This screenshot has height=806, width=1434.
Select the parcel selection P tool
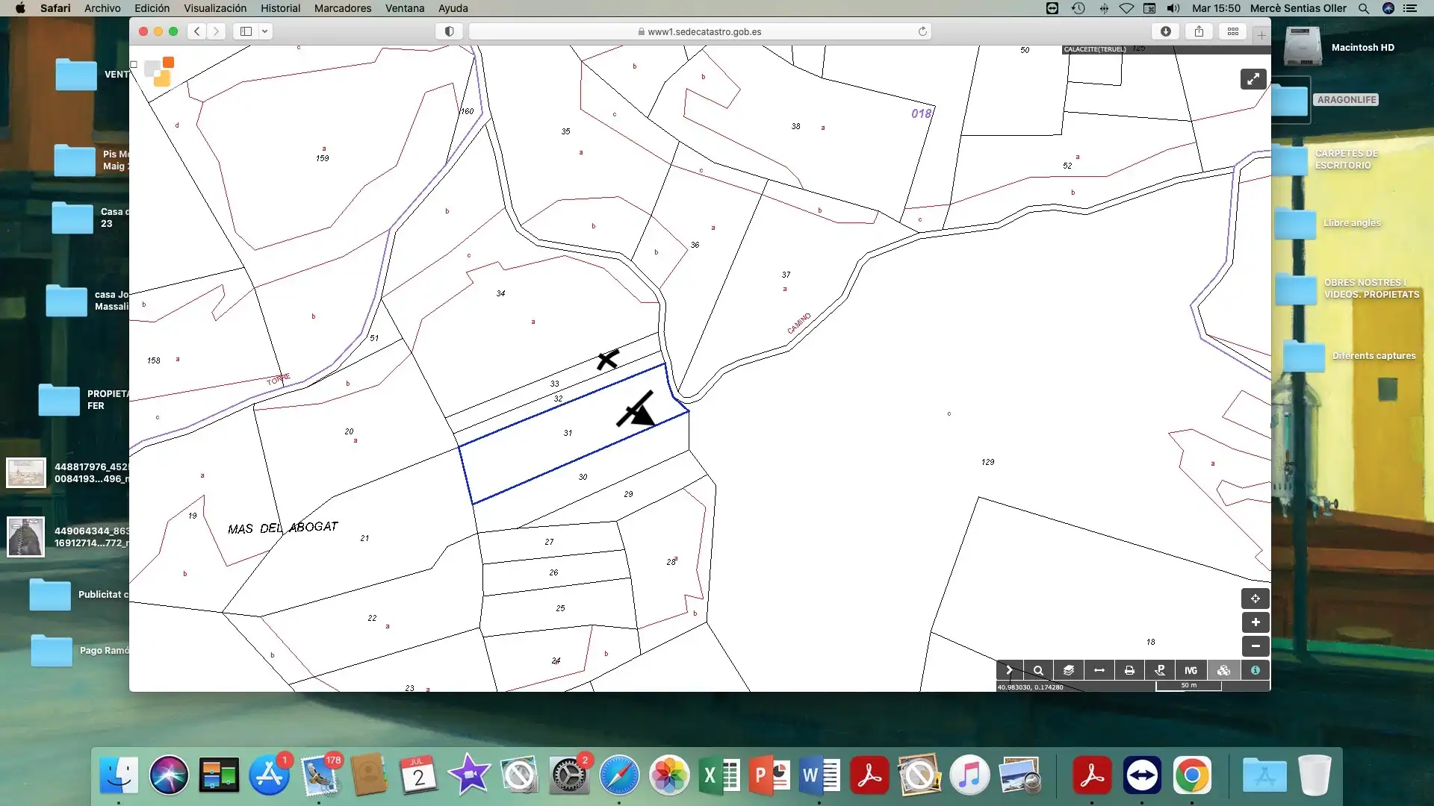pyautogui.click(x=1160, y=670)
